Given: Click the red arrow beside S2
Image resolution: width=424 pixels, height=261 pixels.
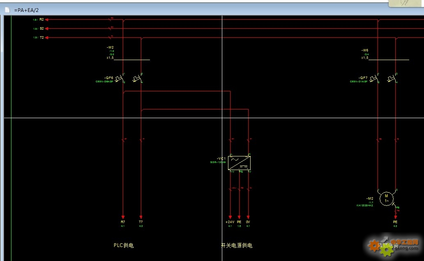Looking at the screenshot, I should point(46,28).
